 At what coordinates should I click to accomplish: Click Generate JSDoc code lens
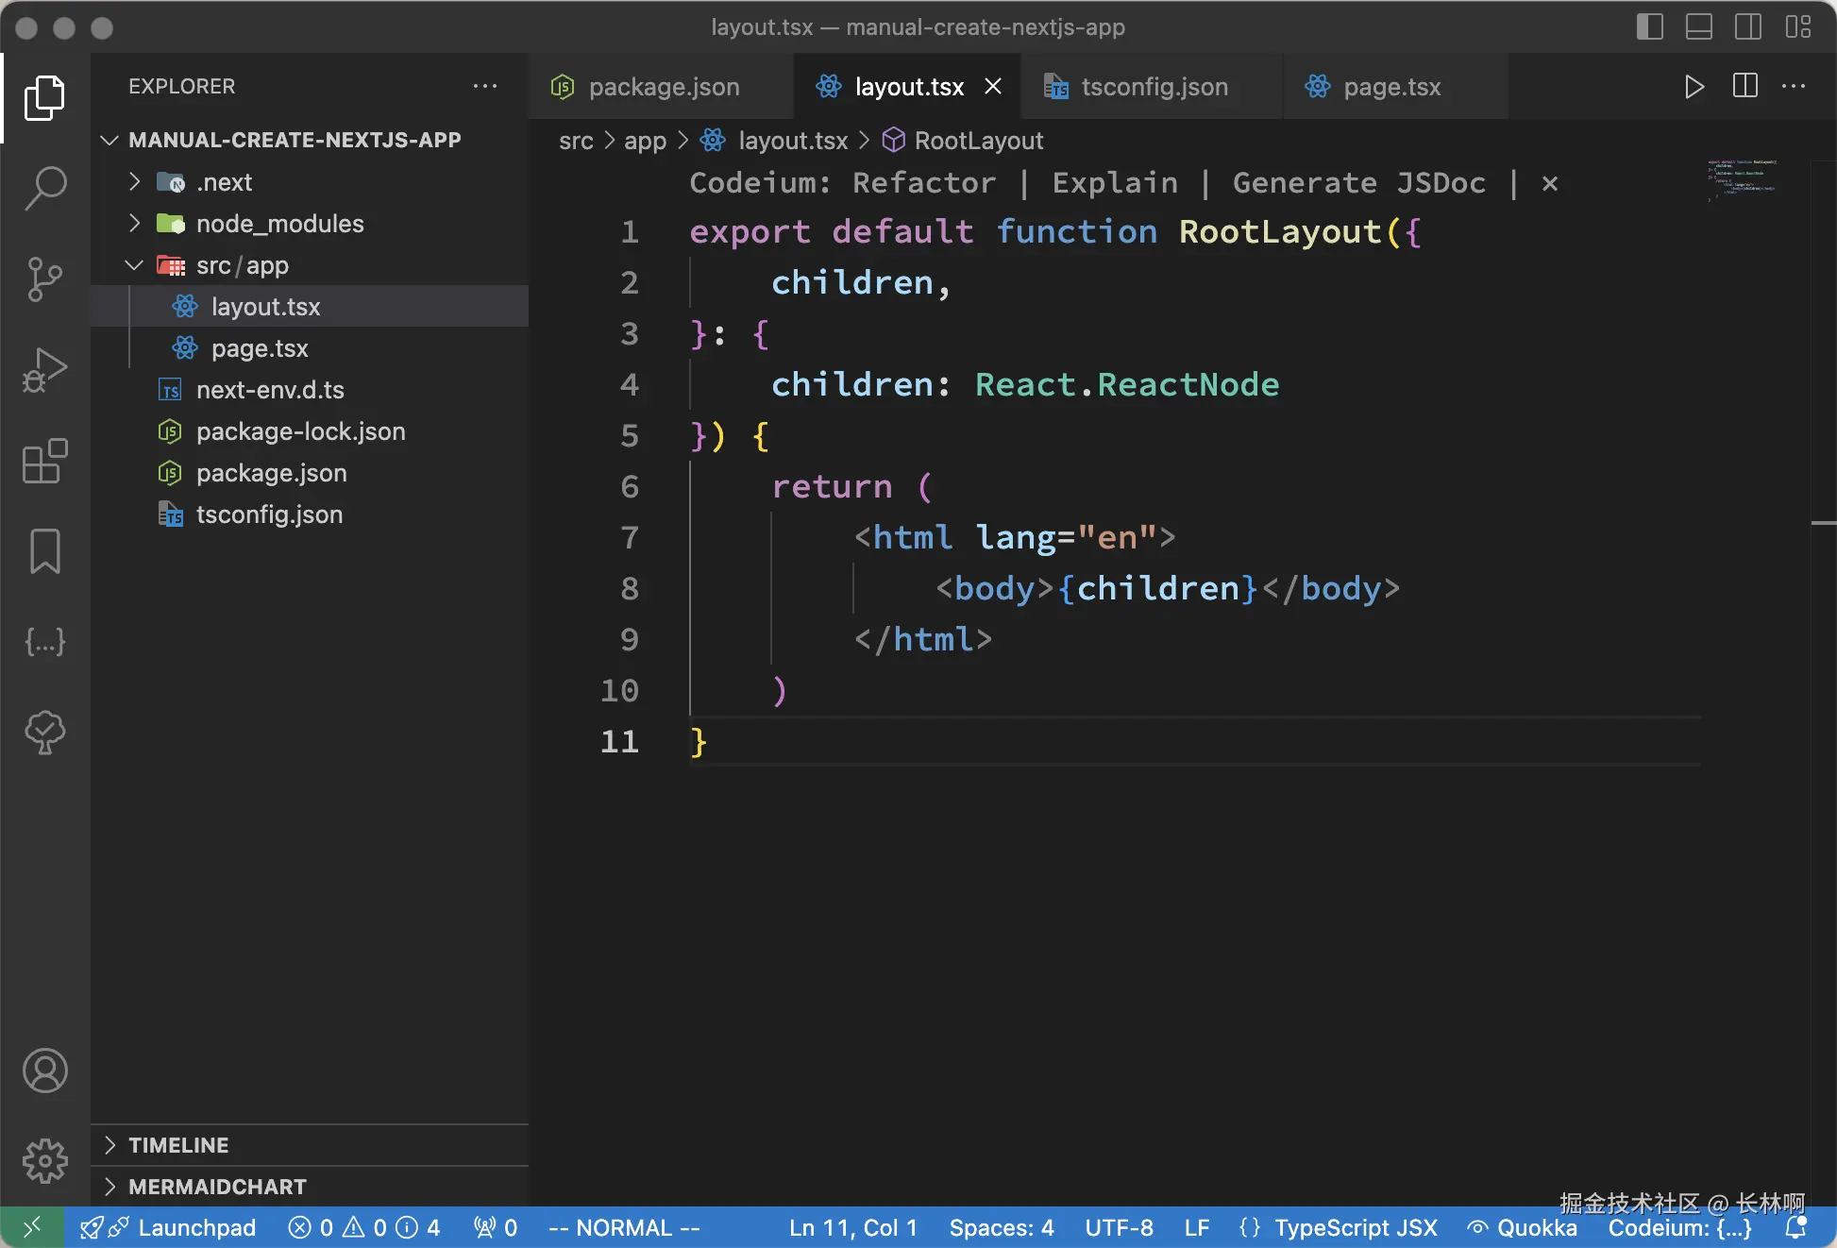click(x=1358, y=183)
